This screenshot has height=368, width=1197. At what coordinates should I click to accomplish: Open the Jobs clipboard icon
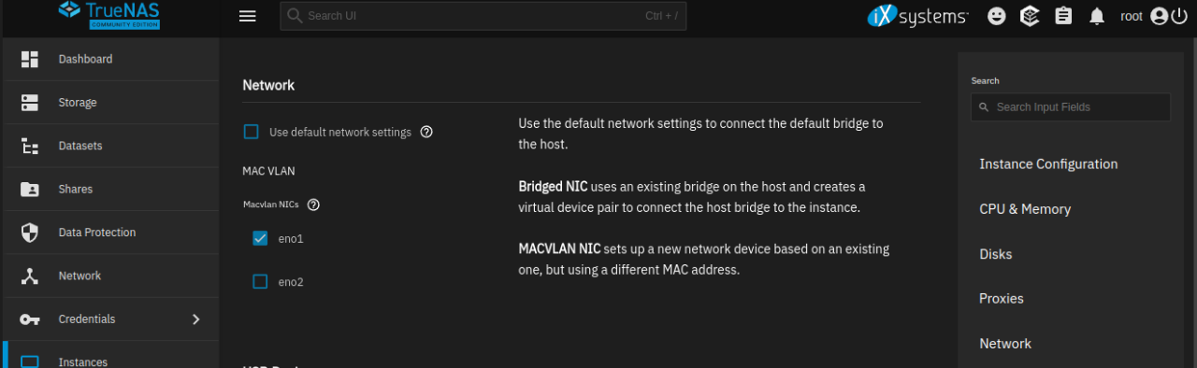[x=1063, y=16]
